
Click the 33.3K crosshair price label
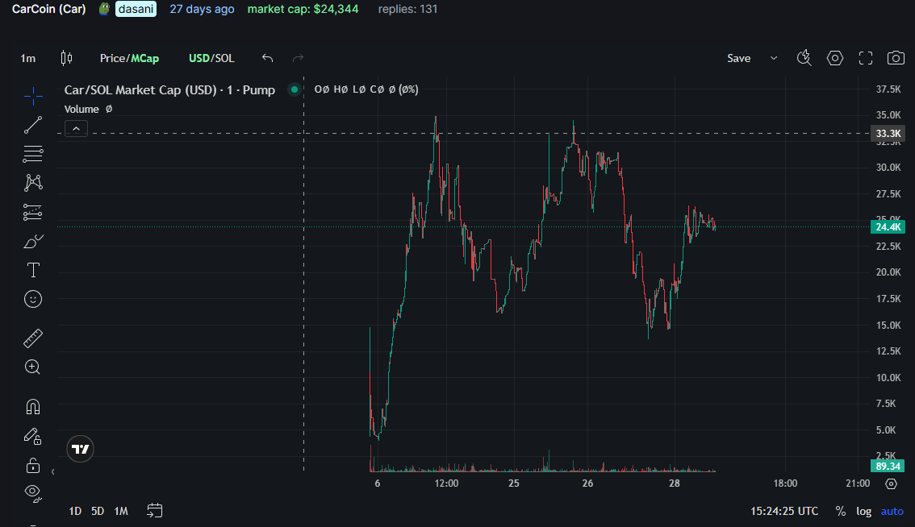coord(888,134)
